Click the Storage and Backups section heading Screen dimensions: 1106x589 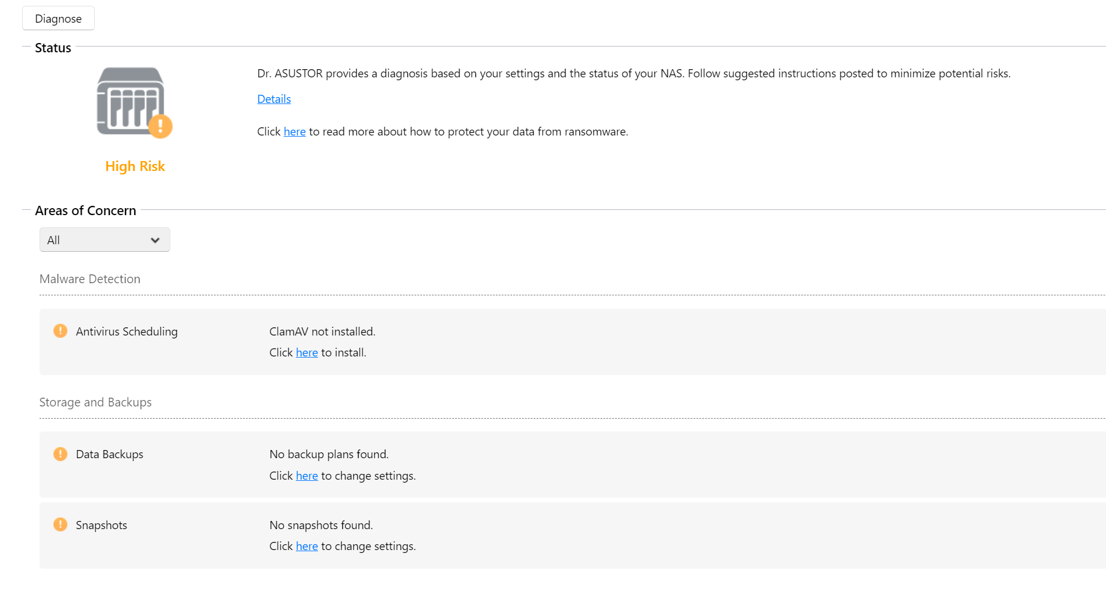tap(95, 402)
